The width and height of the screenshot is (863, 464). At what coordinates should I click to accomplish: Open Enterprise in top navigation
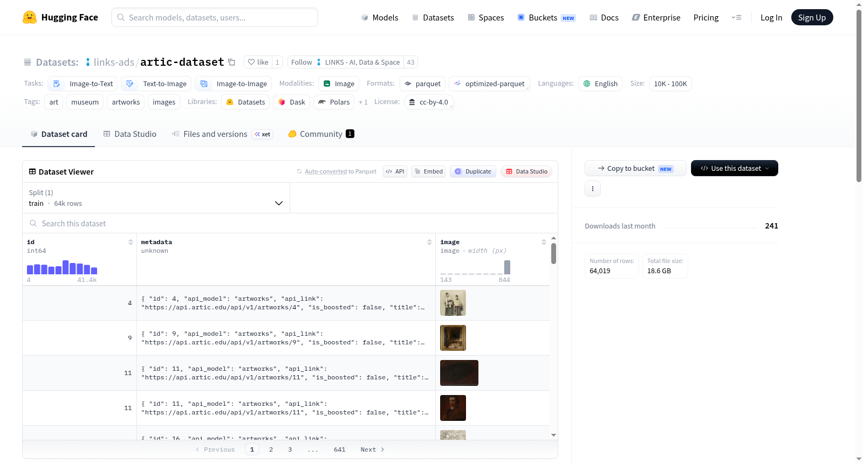pyautogui.click(x=656, y=17)
